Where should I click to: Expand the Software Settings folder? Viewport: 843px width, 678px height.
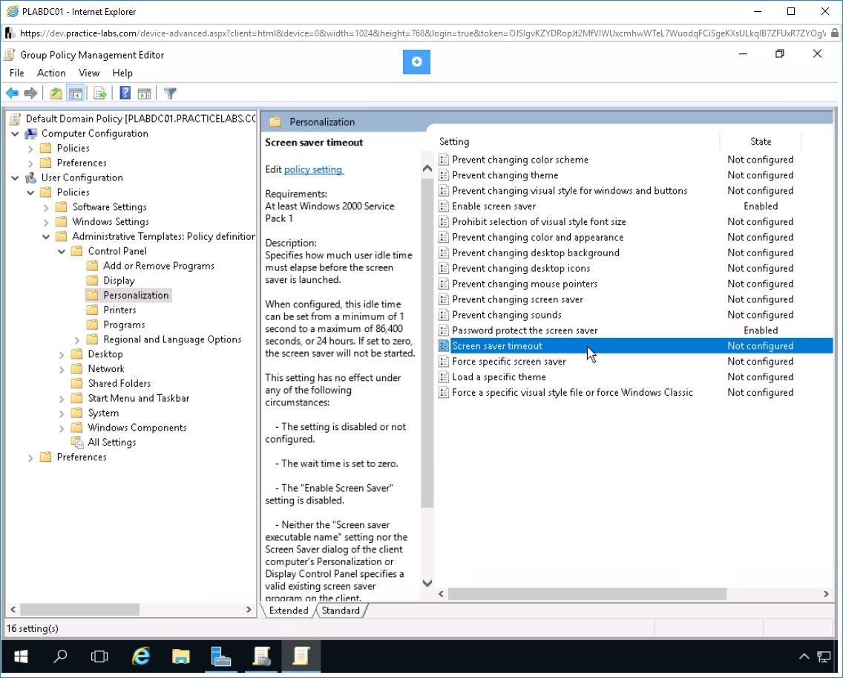pos(46,208)
